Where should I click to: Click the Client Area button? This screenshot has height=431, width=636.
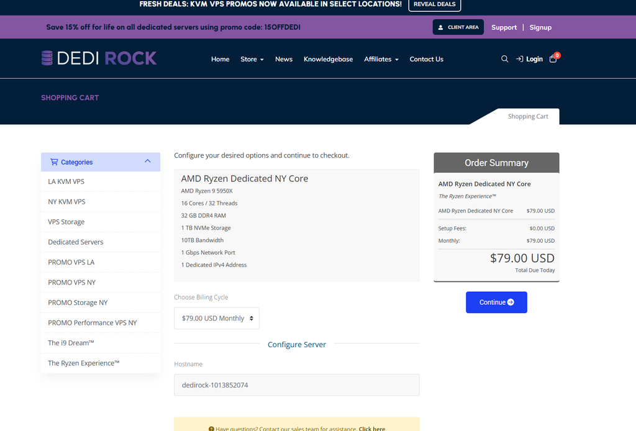tap(458, 27)
